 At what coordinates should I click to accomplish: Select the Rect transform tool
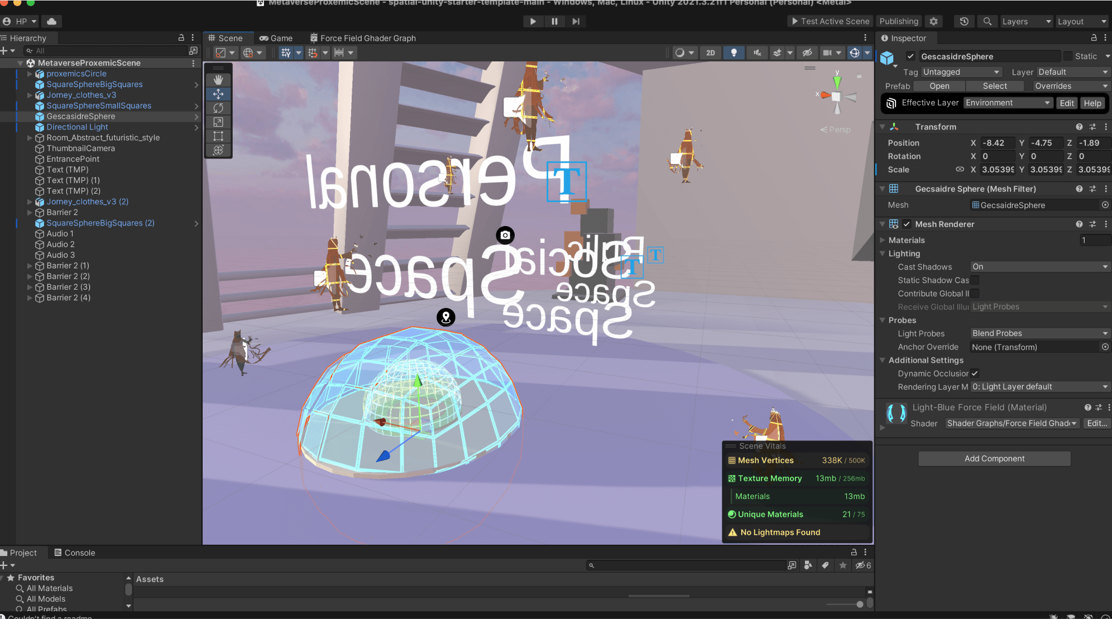pyautogui.click(x=218, y=136)
